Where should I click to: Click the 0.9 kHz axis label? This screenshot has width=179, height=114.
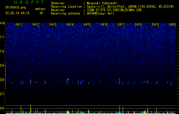[2, 66]
